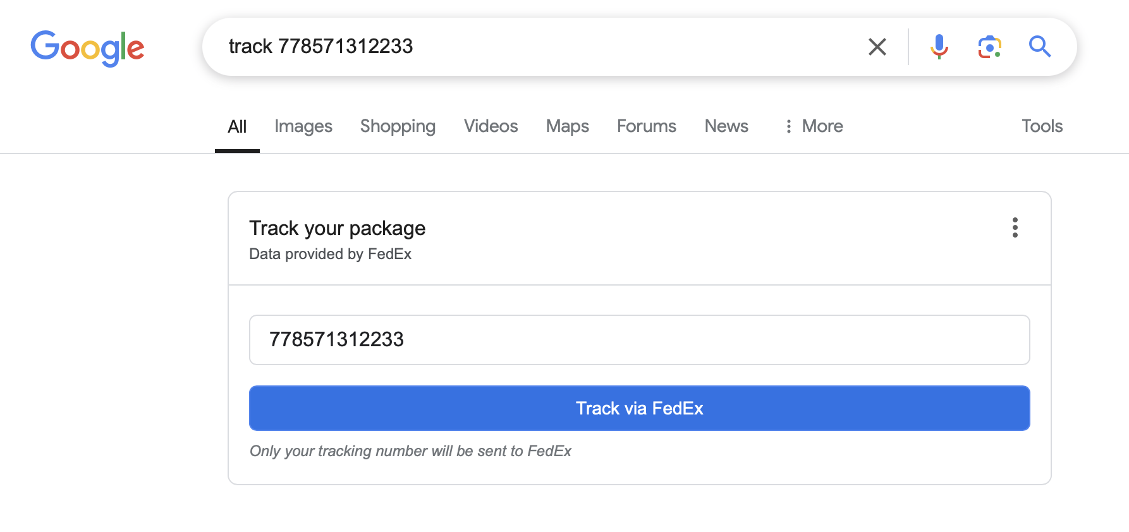
Task: Clear the search box text
Action: (x=877, y=47)
